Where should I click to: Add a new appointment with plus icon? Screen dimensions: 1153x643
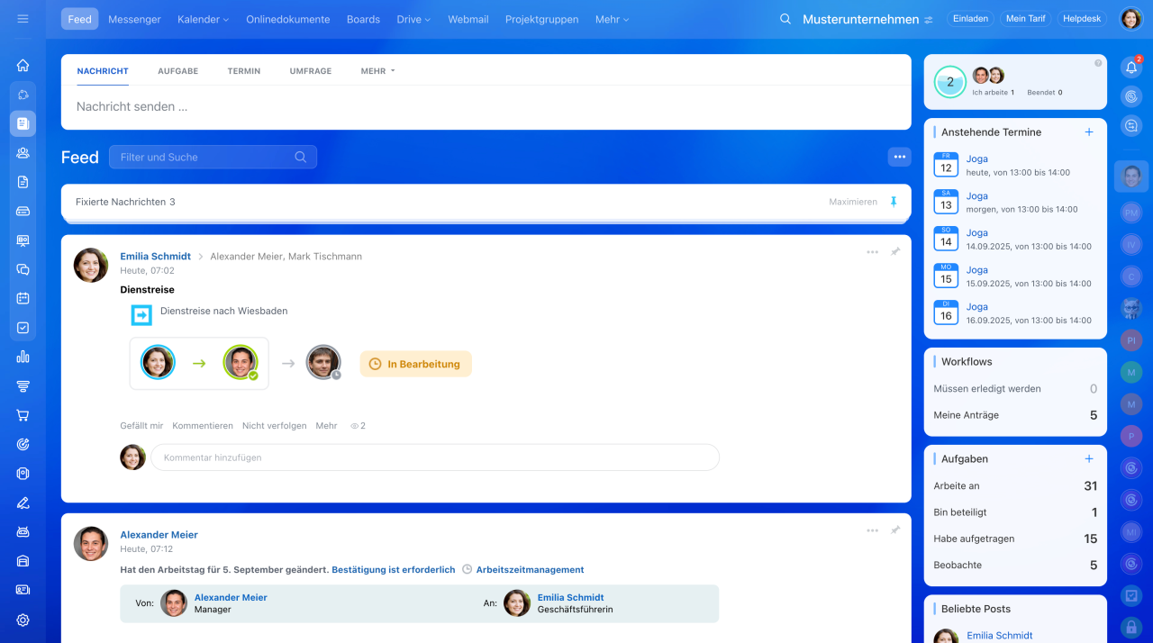click(1089, 131)
